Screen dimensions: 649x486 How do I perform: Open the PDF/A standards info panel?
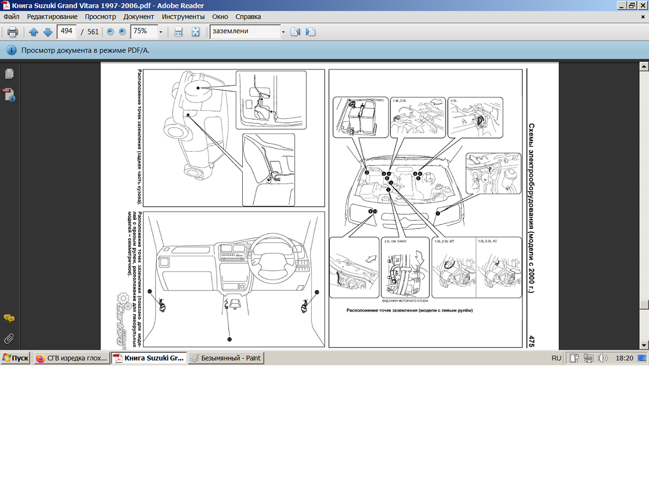(x=9, y=95)
